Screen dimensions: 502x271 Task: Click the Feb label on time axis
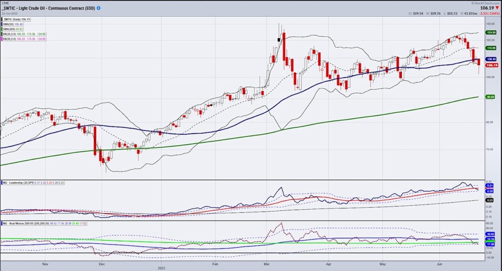coord(215,264)
